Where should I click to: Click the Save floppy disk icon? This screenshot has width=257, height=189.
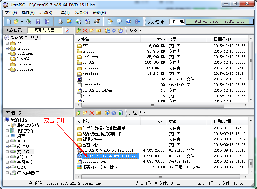tap(38, 22)
